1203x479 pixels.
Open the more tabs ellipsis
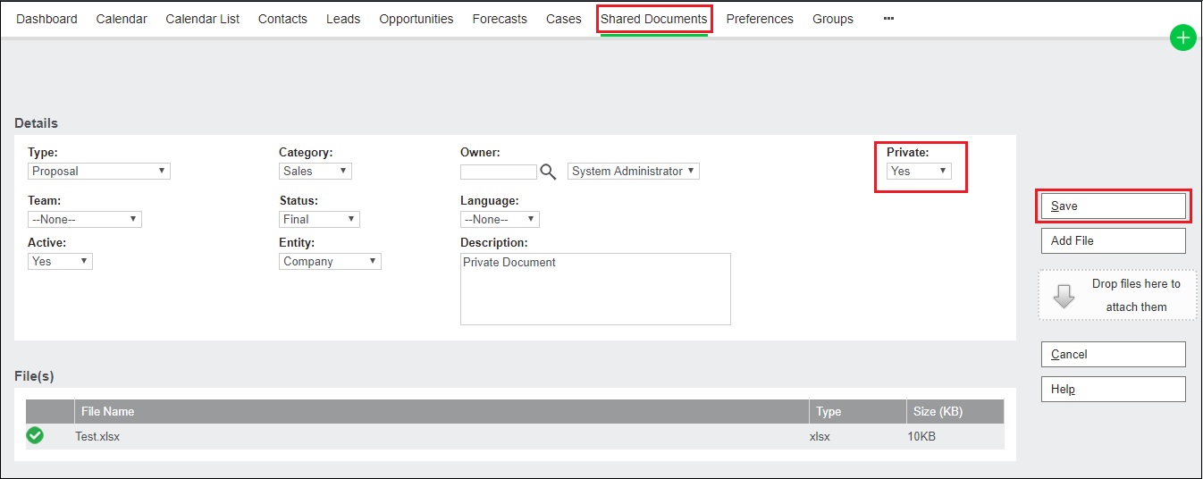pyautogui.click(x=888, y=19)
